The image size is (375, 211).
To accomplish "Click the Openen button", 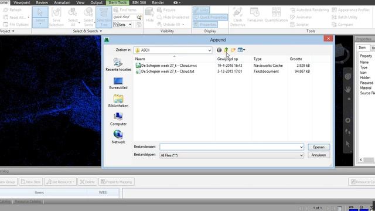I will point(319,147).
